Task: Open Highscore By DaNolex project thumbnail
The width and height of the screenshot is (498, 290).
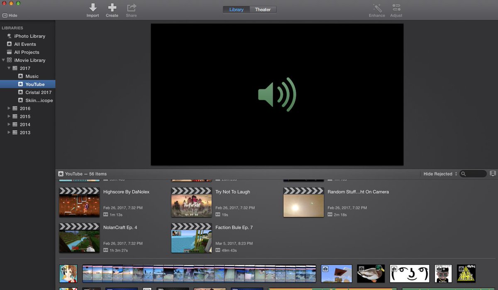Action: click(79, 202)
